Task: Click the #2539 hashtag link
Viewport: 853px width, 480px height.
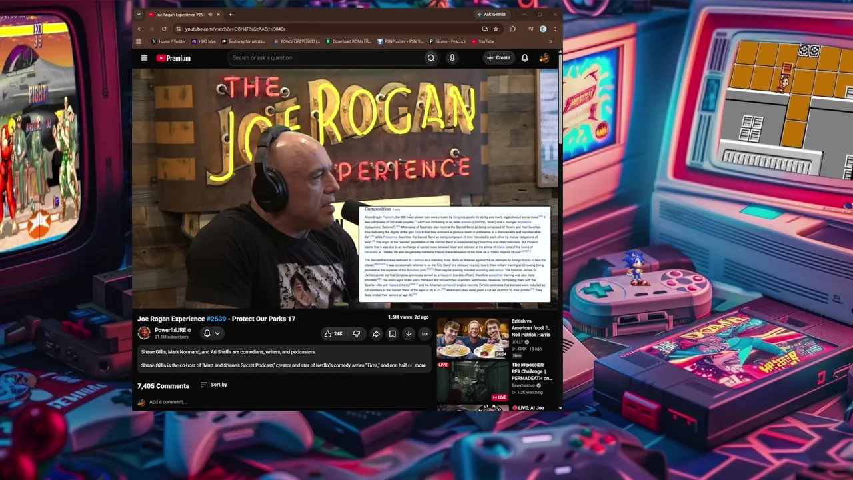Action: pyautogui.click(x=216, y=319)
